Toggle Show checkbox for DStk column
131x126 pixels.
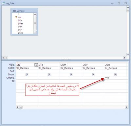coord(115,75)
